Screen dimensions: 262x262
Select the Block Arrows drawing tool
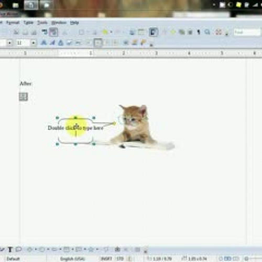click(54, 249)
